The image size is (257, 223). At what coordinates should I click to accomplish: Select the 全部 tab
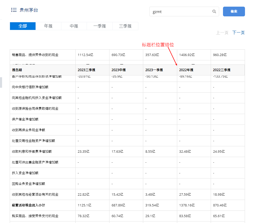click(23, 26)
